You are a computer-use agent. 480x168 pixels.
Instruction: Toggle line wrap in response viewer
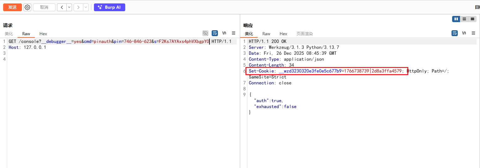(455, 33)
